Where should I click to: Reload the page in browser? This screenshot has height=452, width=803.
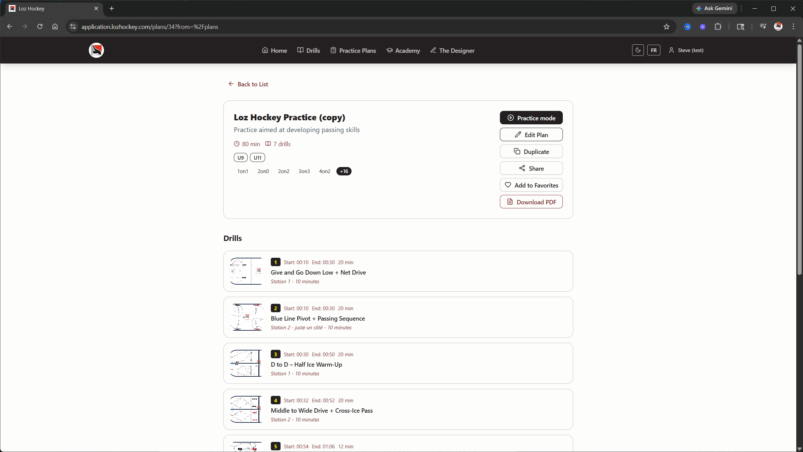click(40, 27)
